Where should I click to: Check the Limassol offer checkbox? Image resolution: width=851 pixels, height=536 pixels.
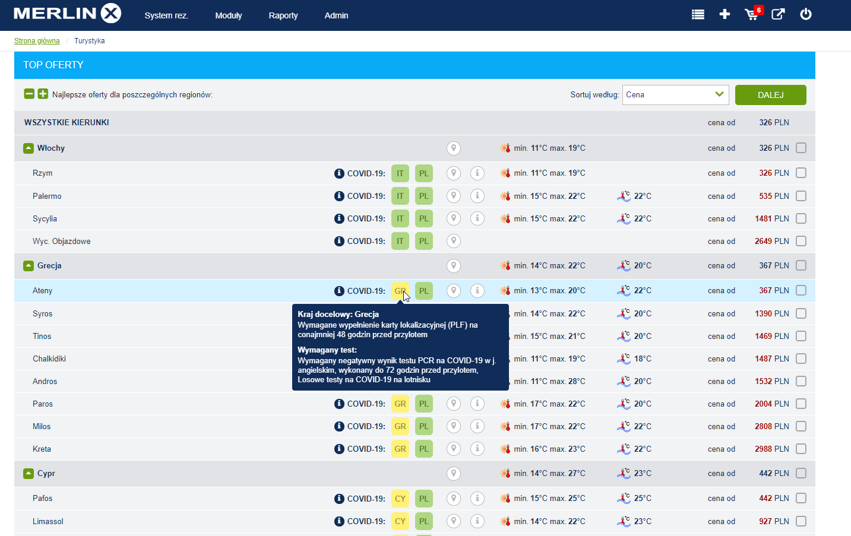point(801,521)
